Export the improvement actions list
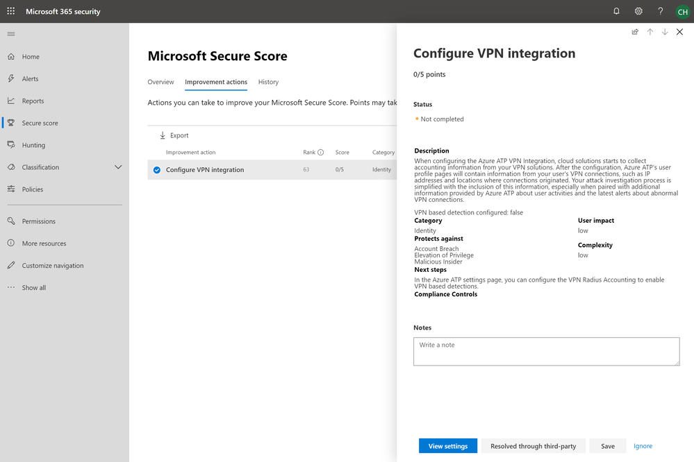694x462 pixels. 174,135
